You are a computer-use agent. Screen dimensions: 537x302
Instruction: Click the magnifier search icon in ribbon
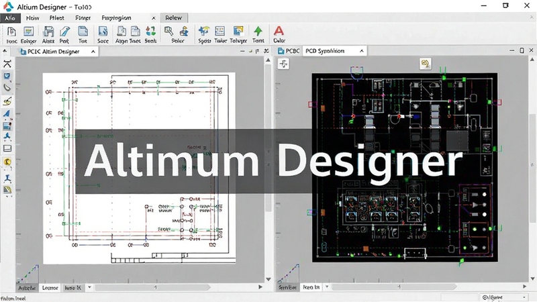(168, 32)
